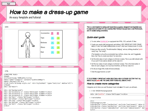Image resolution: width=148 pixels, height=111 pixels.
Task: Select previous shoes with blue arrow
Action: pyautogui.click(x=52, y=47)
